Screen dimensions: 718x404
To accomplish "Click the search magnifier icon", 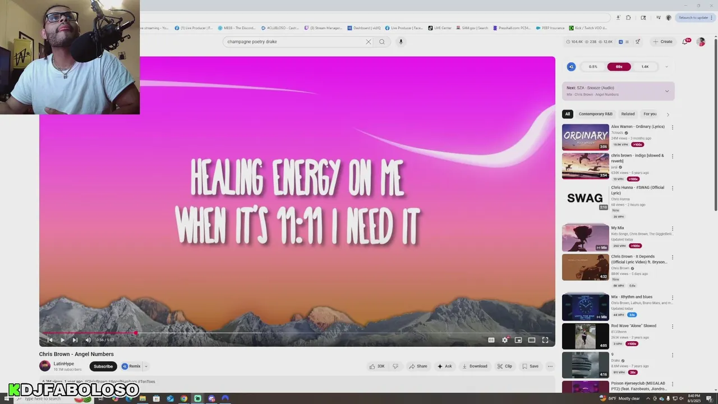I will (382, 42).
